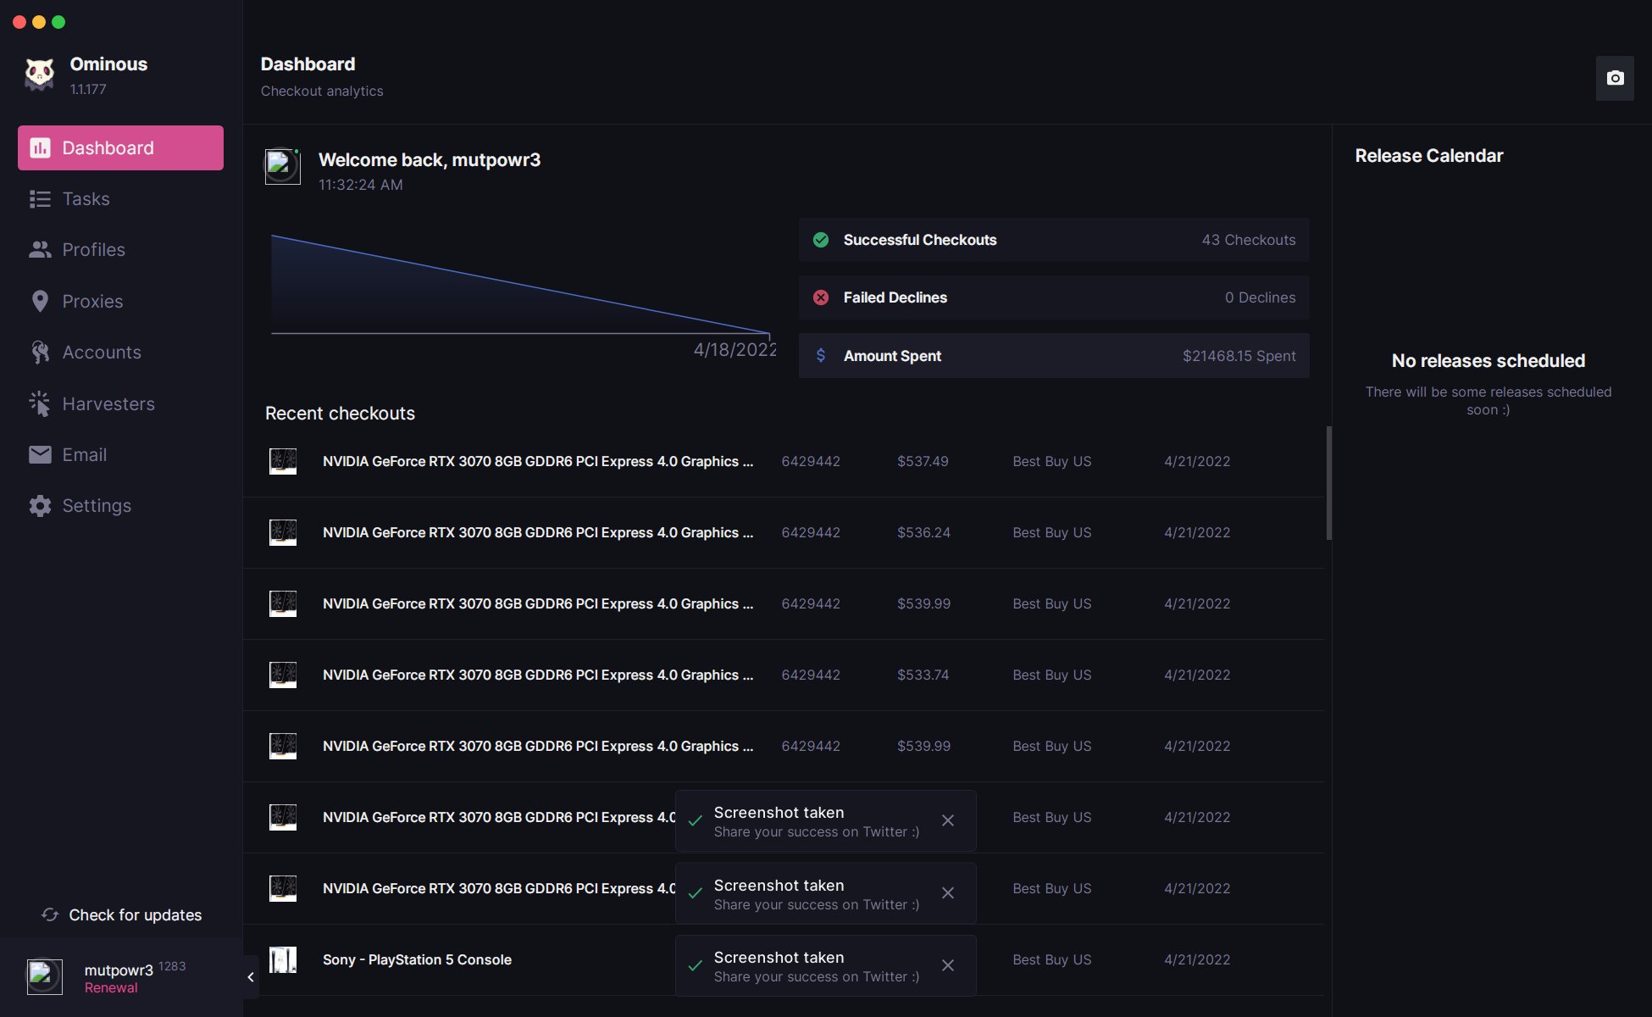The image size is (1652, 1017).
Task: Click the macOS yellow minimize window button
Action: pos(39,22)
